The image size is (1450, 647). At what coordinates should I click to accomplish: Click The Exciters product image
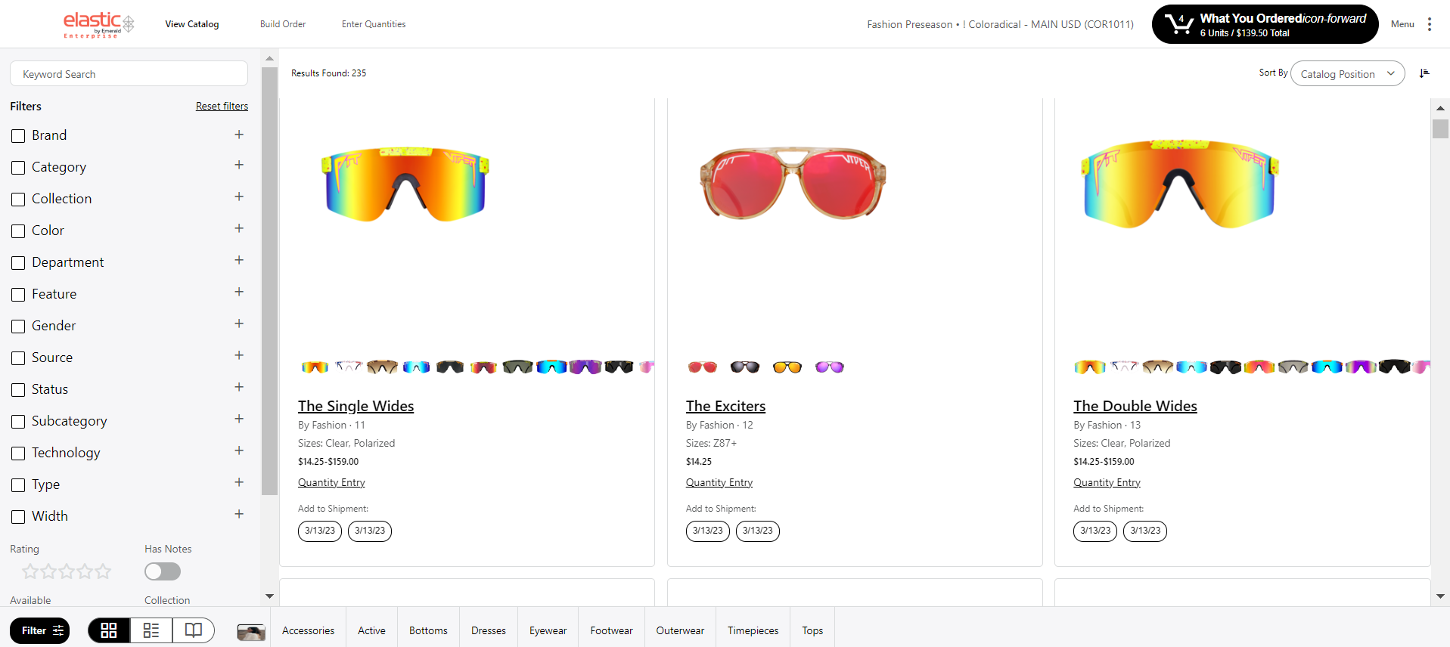click(793, 183)
